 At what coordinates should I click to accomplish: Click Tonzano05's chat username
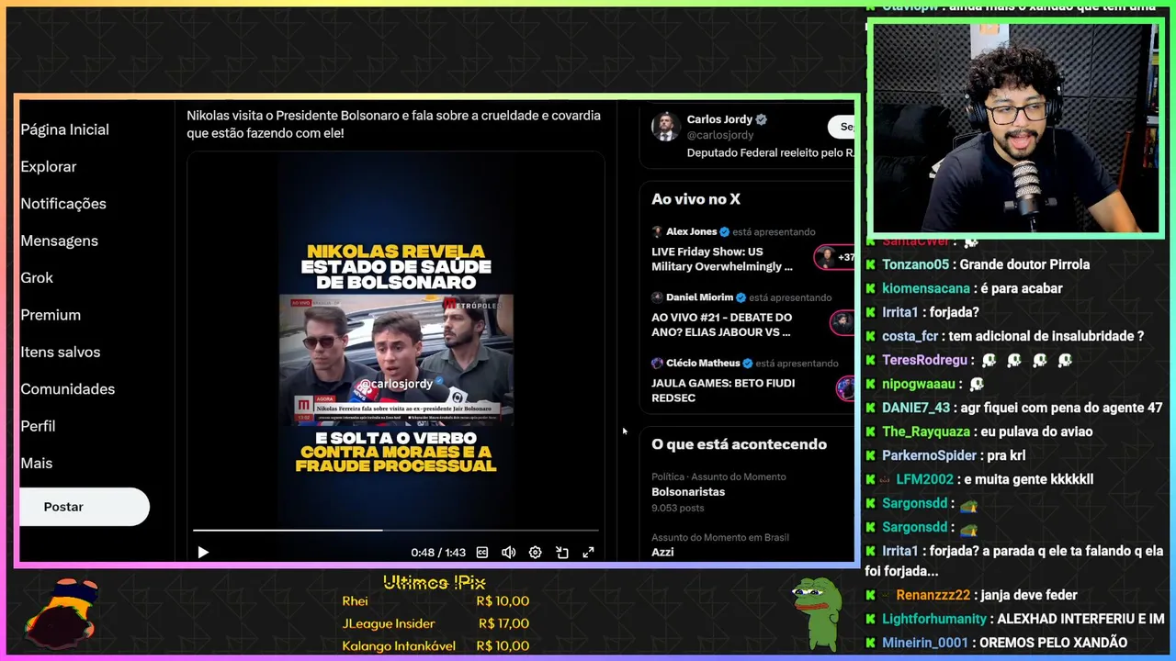(915, 264)
